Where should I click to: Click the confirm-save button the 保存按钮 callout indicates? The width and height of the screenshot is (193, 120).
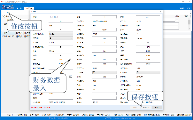[x=146, y=107]
